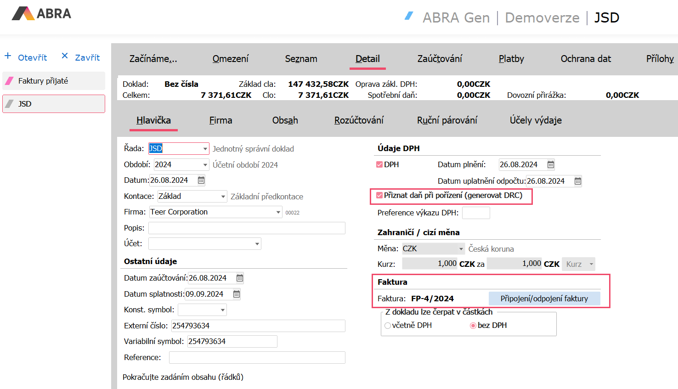678x389 pixels.
Task: Click the Zavřít button
Action: (81, 57)
